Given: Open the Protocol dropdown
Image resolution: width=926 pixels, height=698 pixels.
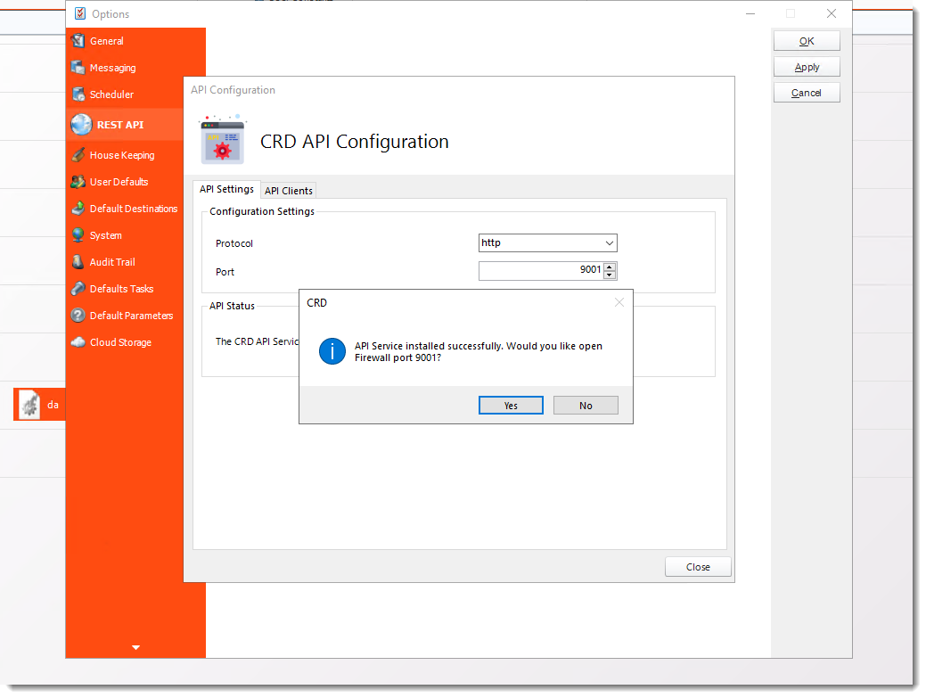Looking at the screenshot, I should (610, 242).
